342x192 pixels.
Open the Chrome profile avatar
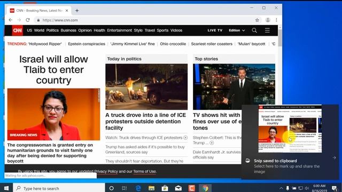268,20
